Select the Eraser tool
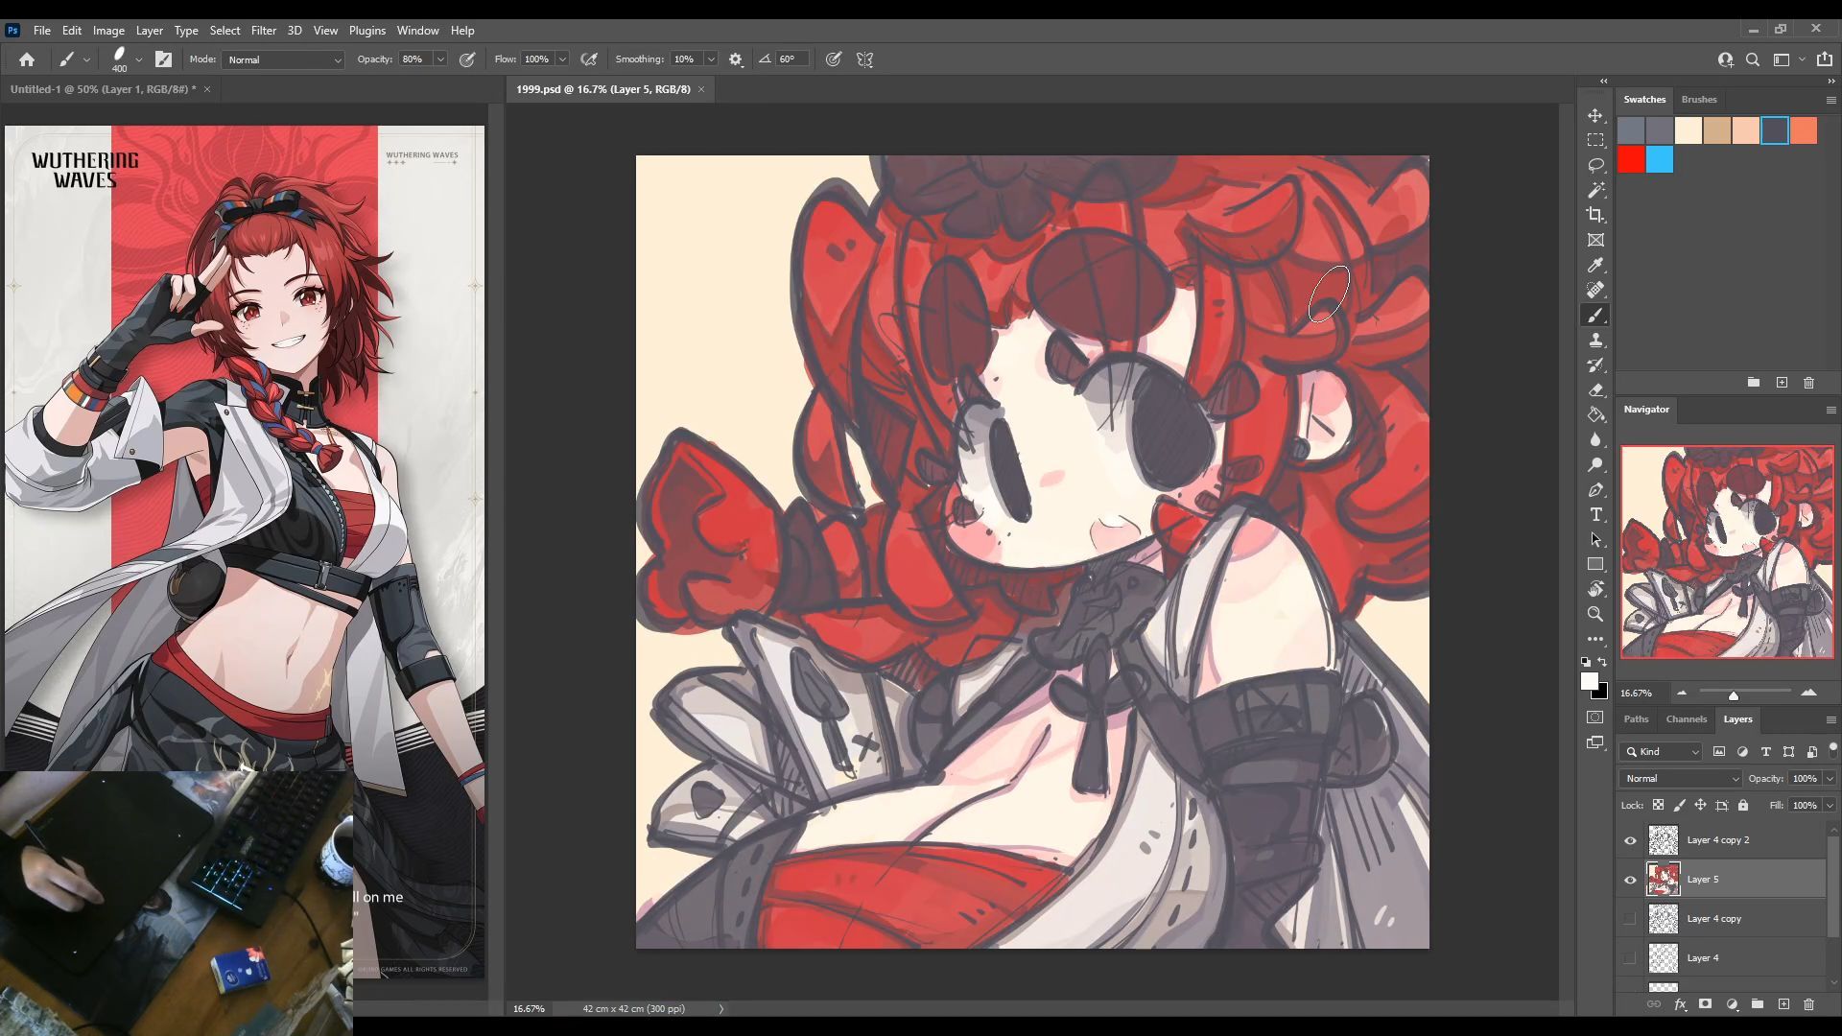The image size is (1842, 1036). [x=1595, y=389]
